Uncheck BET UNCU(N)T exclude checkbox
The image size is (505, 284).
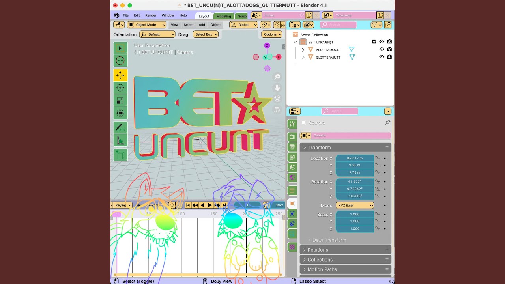[374, 42]
